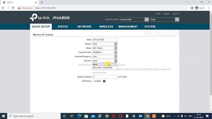Open the Settings gear on the taskbar
Viewport: 212px width, 119px height.
click(134, 116)
